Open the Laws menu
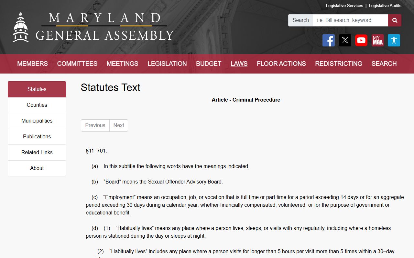The image size is (414, 258). point(239,64)
